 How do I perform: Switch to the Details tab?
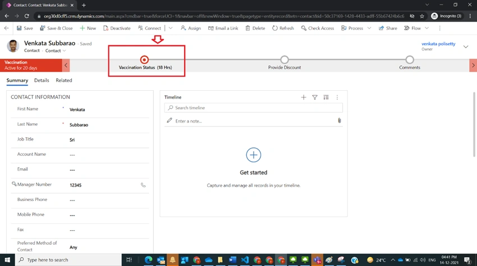42,81
